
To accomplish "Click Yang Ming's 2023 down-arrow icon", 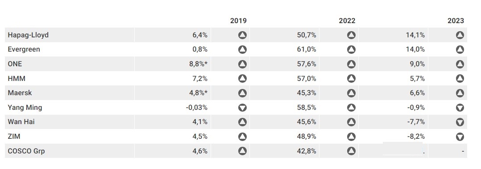I will pos(460,108).
